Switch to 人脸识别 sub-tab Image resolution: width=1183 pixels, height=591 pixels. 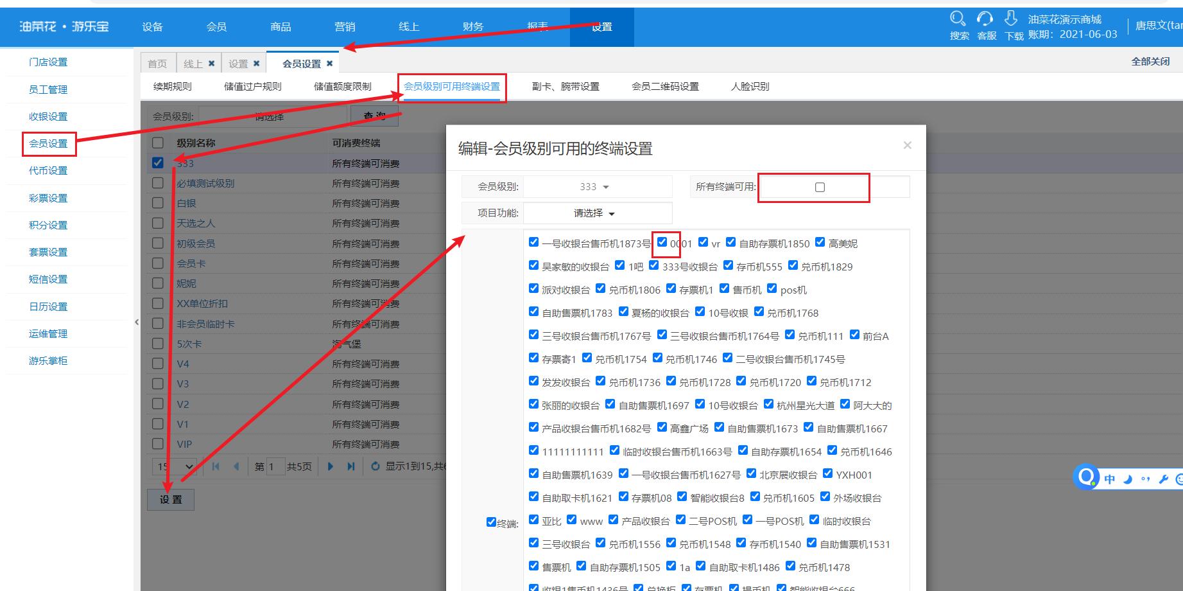[x=750, y=86]
